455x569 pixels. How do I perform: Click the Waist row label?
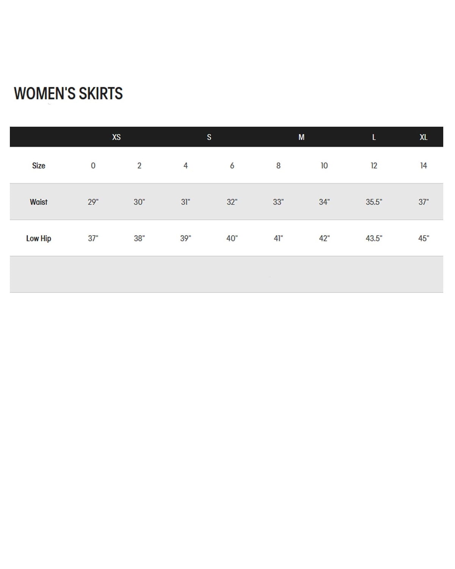point(39,202)
